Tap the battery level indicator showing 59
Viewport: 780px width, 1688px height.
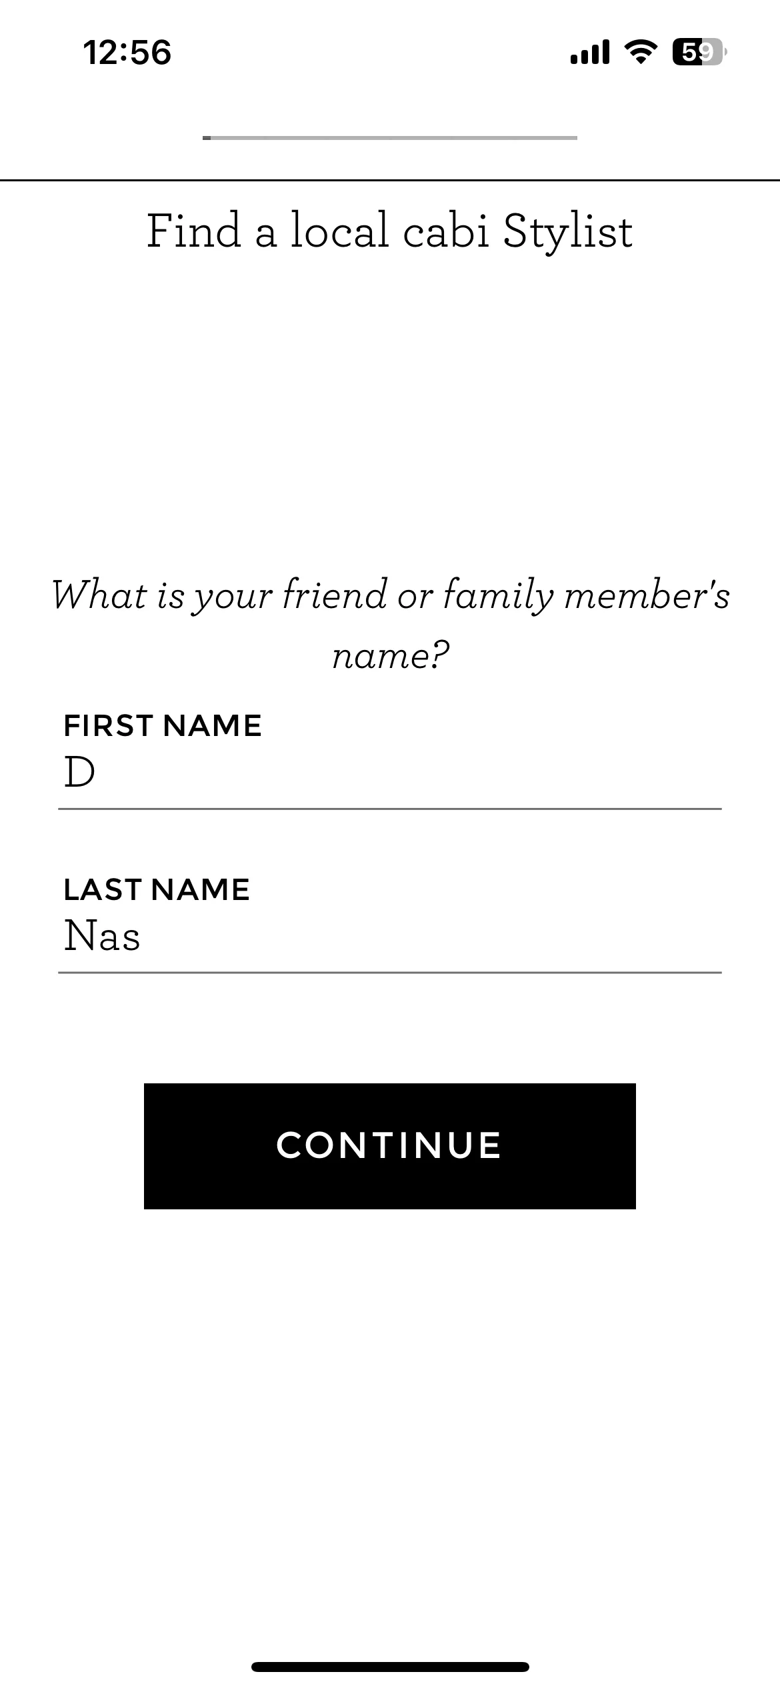pos(699,52)
